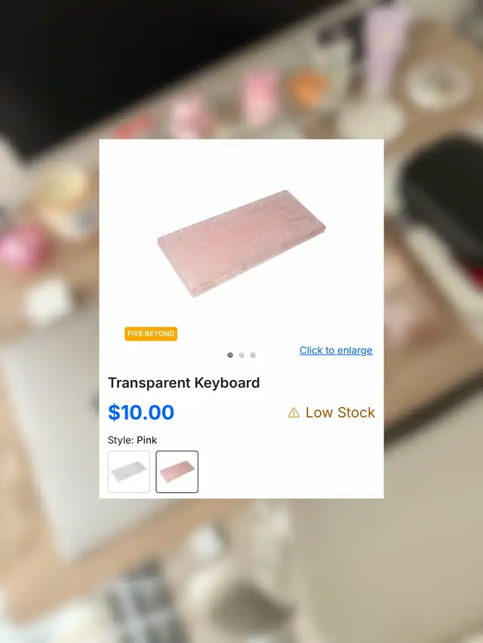Jump to the third carousel dot

tap(253, 355)
